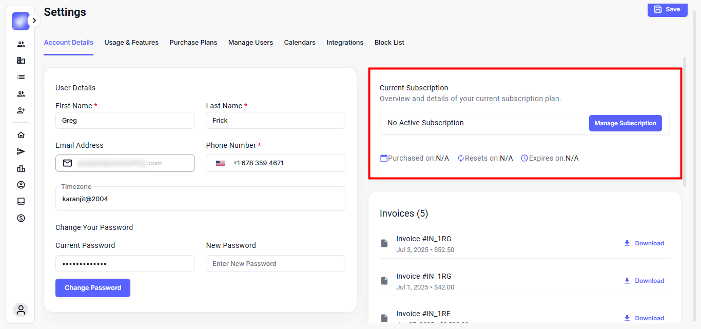The width and height of the screenshot is (701, 329).
Task: Click the inbox tray icon in sidebar
Action: [x=21, y=201]
